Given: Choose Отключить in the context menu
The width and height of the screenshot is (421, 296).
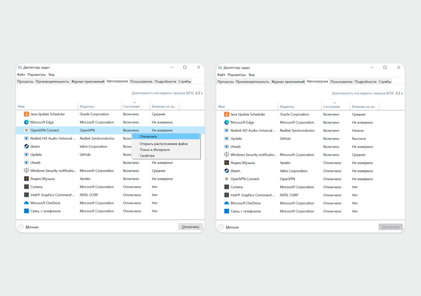Looking at the screenshot, I should tap(166, 136).
